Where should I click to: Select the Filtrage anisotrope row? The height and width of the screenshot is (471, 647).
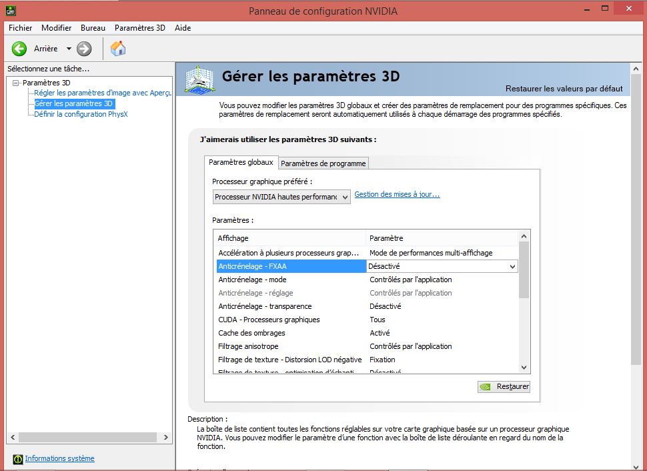click(367, 346)
